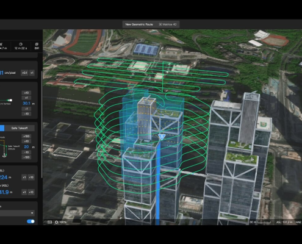The height and width of the screenshot is (244, 302).
Task: Click the photo count icon above 891
Action: 37,44
